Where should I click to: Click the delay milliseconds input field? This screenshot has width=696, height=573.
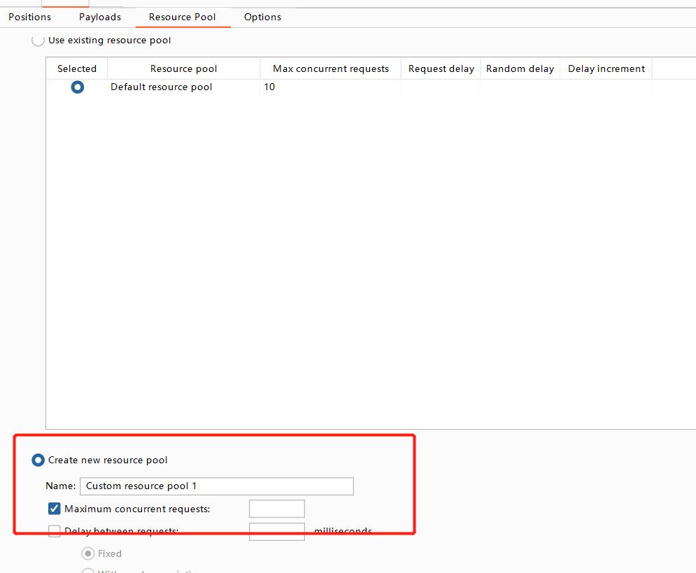[x=276, y=532]
